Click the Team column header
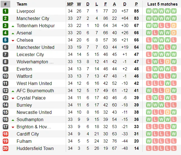This screenshot has height=155, width=181. coord(22,4)
